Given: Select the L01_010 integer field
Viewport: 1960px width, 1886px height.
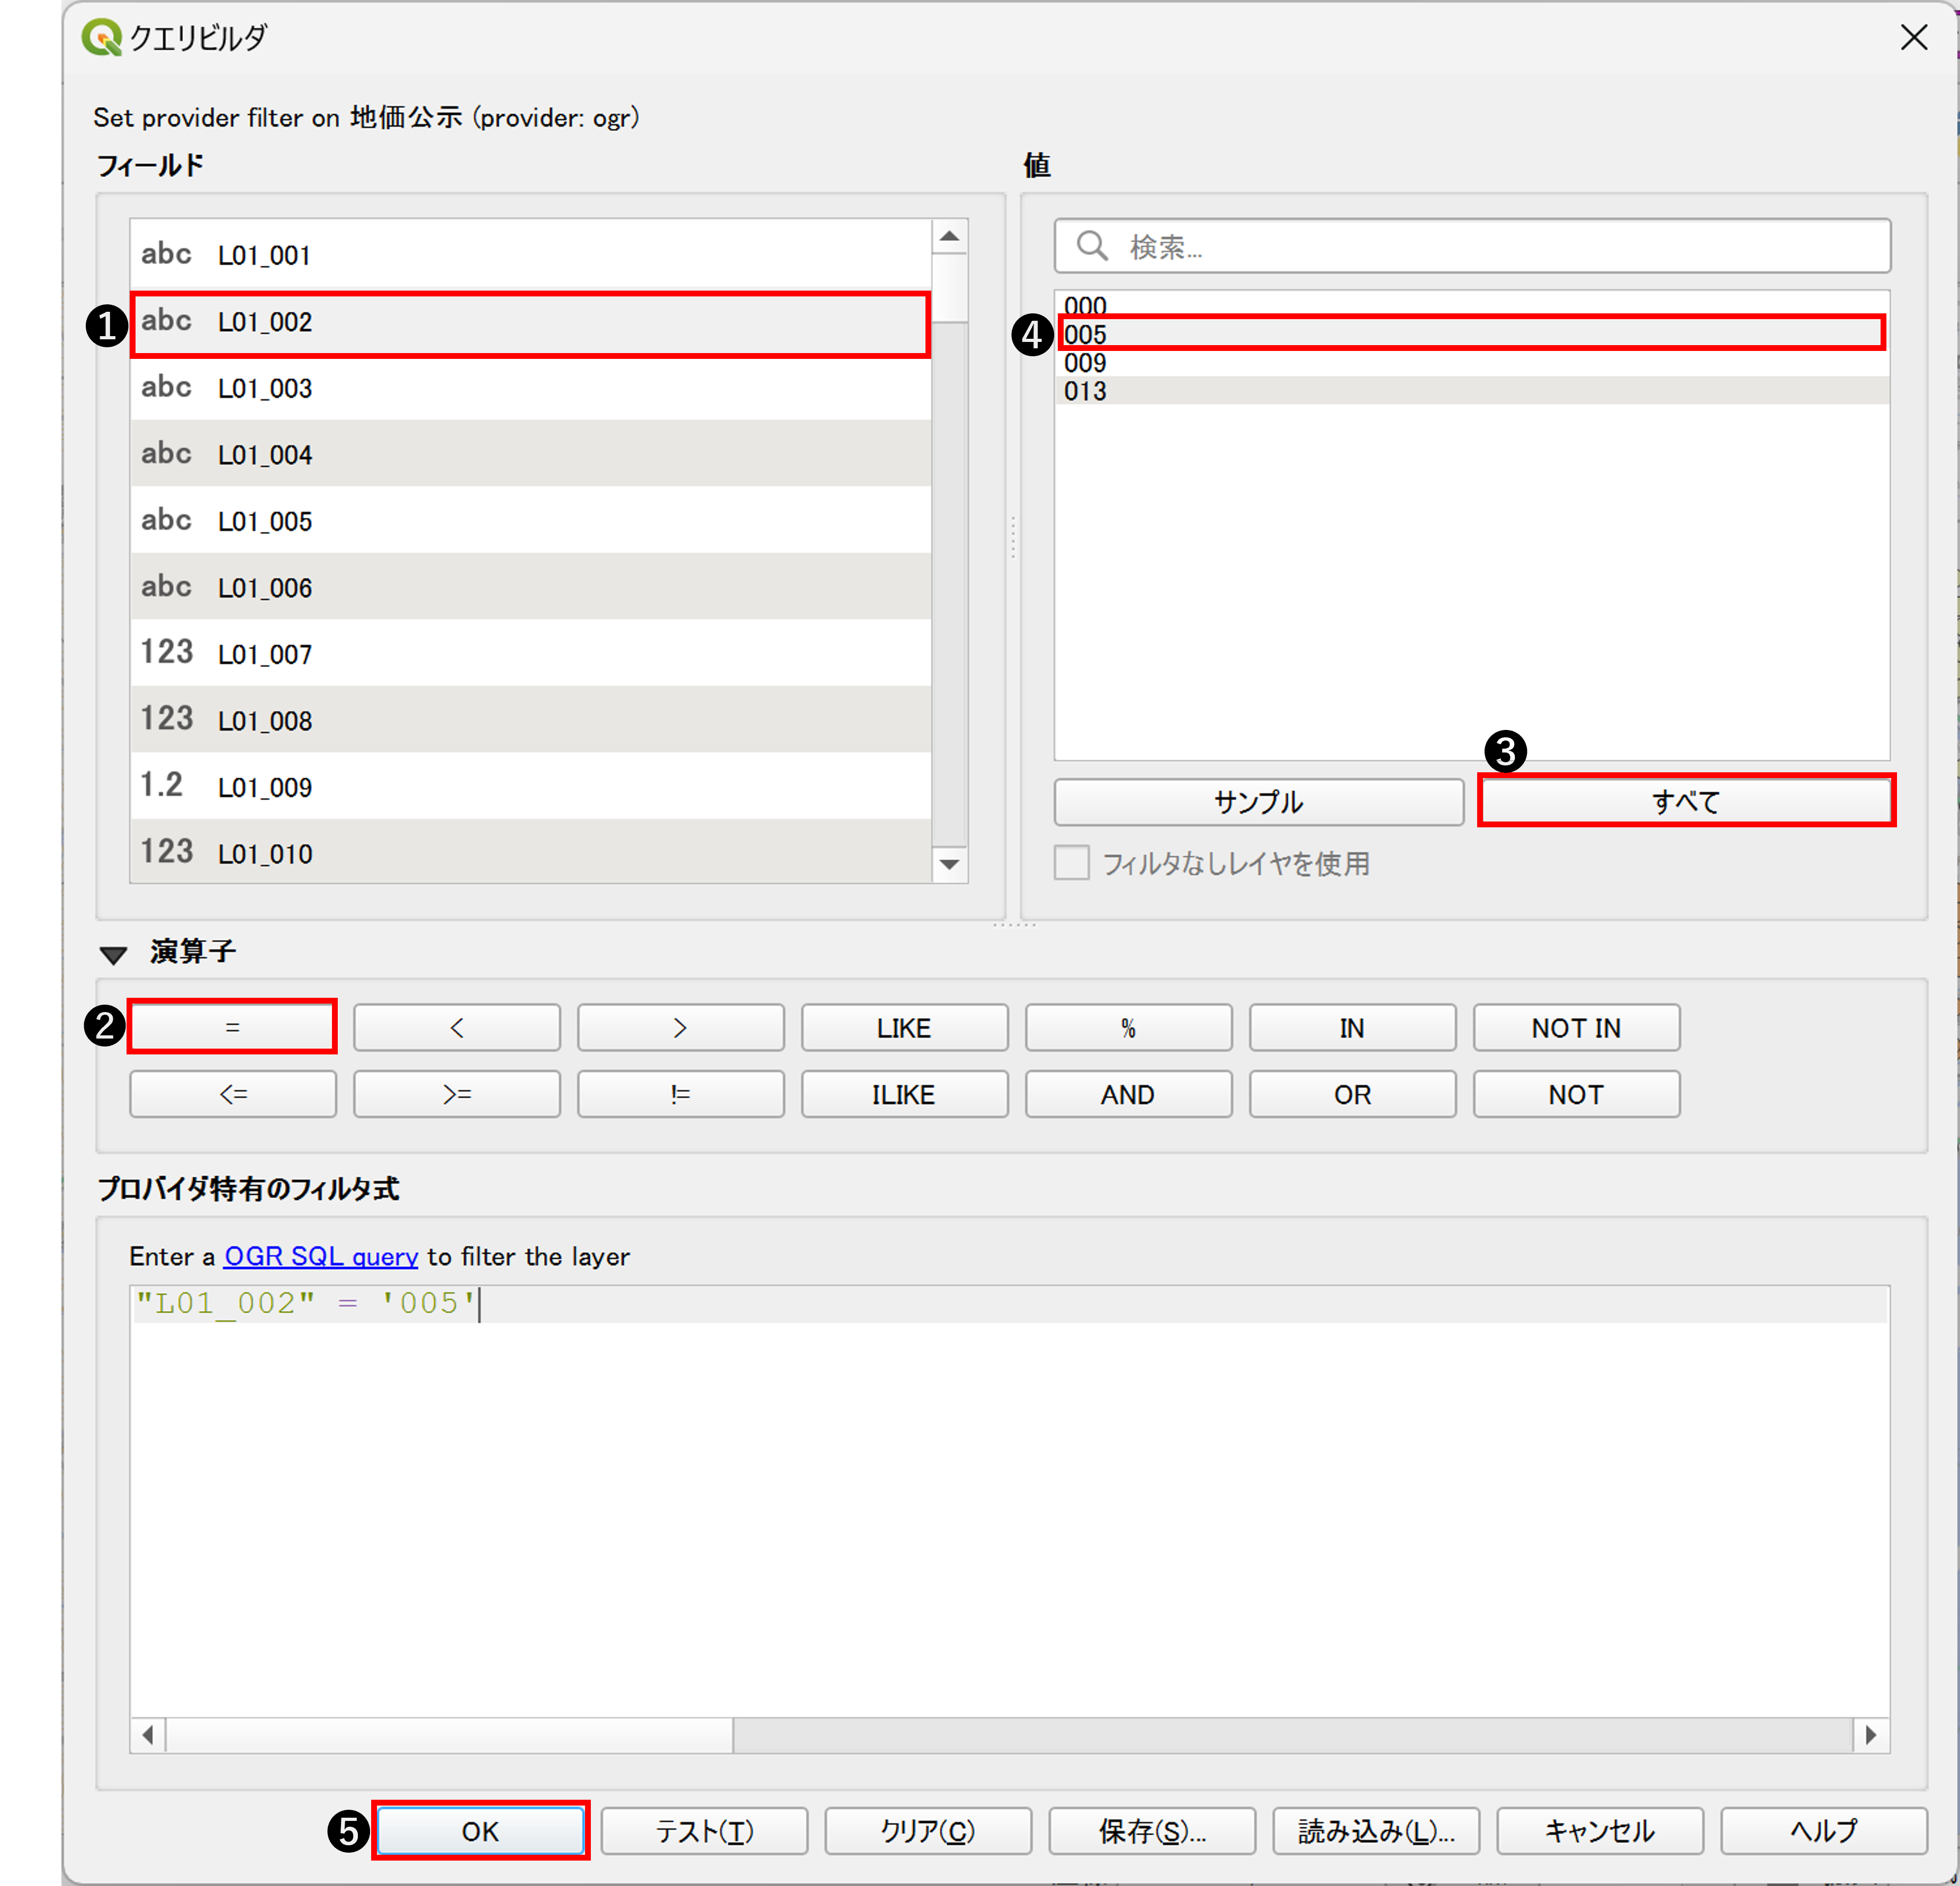Looking at the screenshot, I should click(530, 851).
